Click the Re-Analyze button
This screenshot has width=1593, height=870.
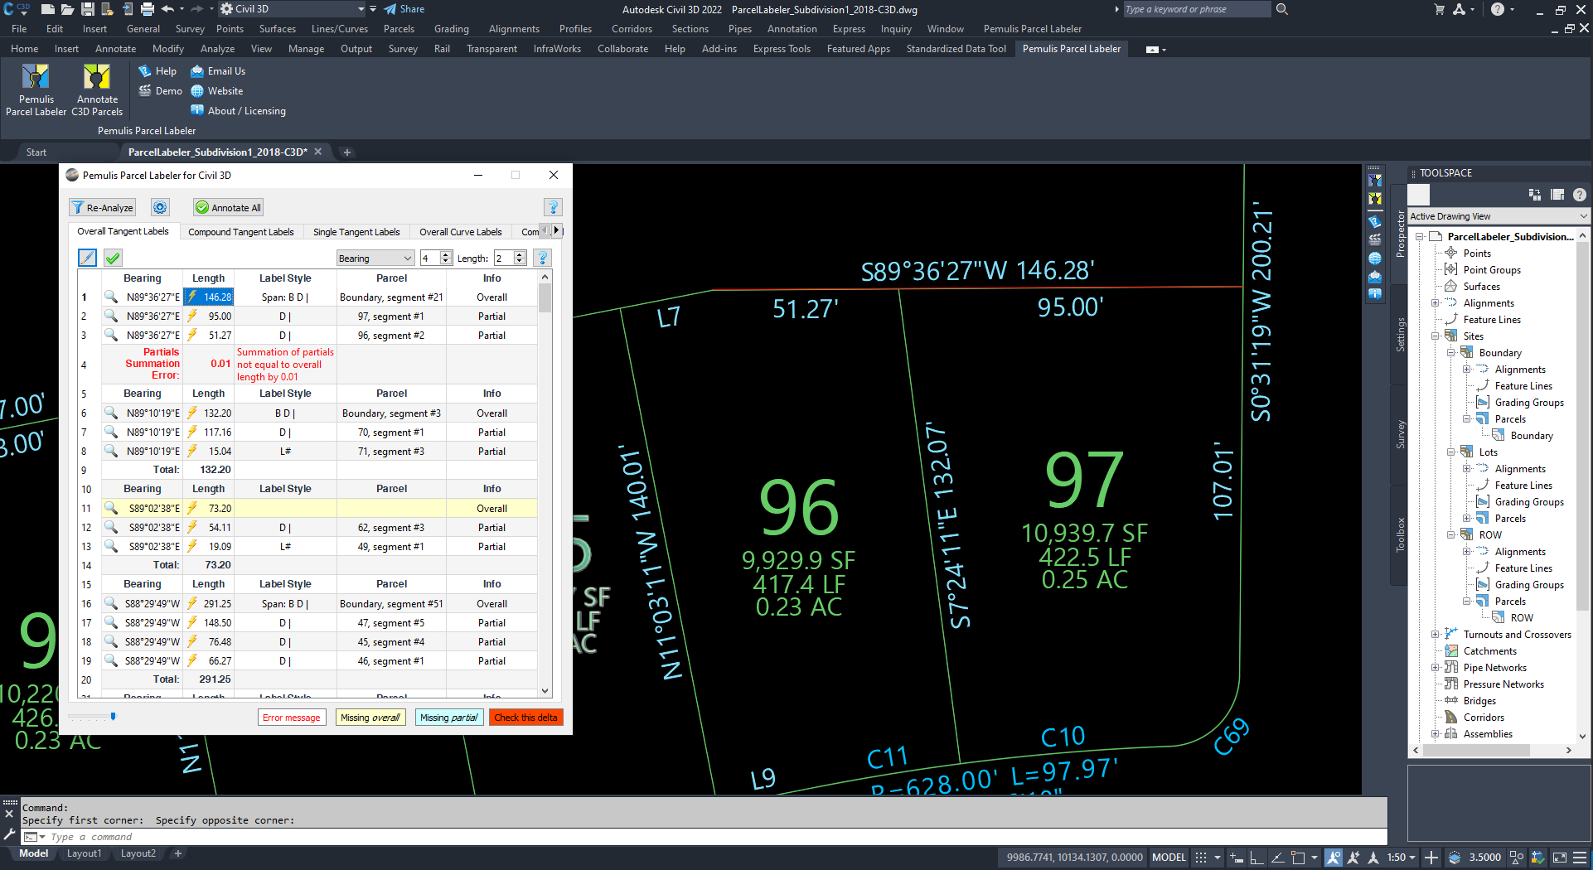click(101, 208)
